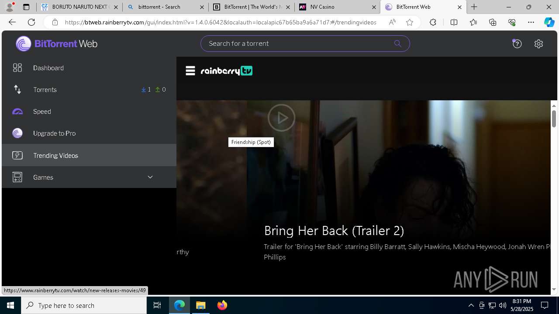Image resolution: width=559 pixels, height=314 pixels.
Task: Open Windows Start menu
Action: click(10, 305)
